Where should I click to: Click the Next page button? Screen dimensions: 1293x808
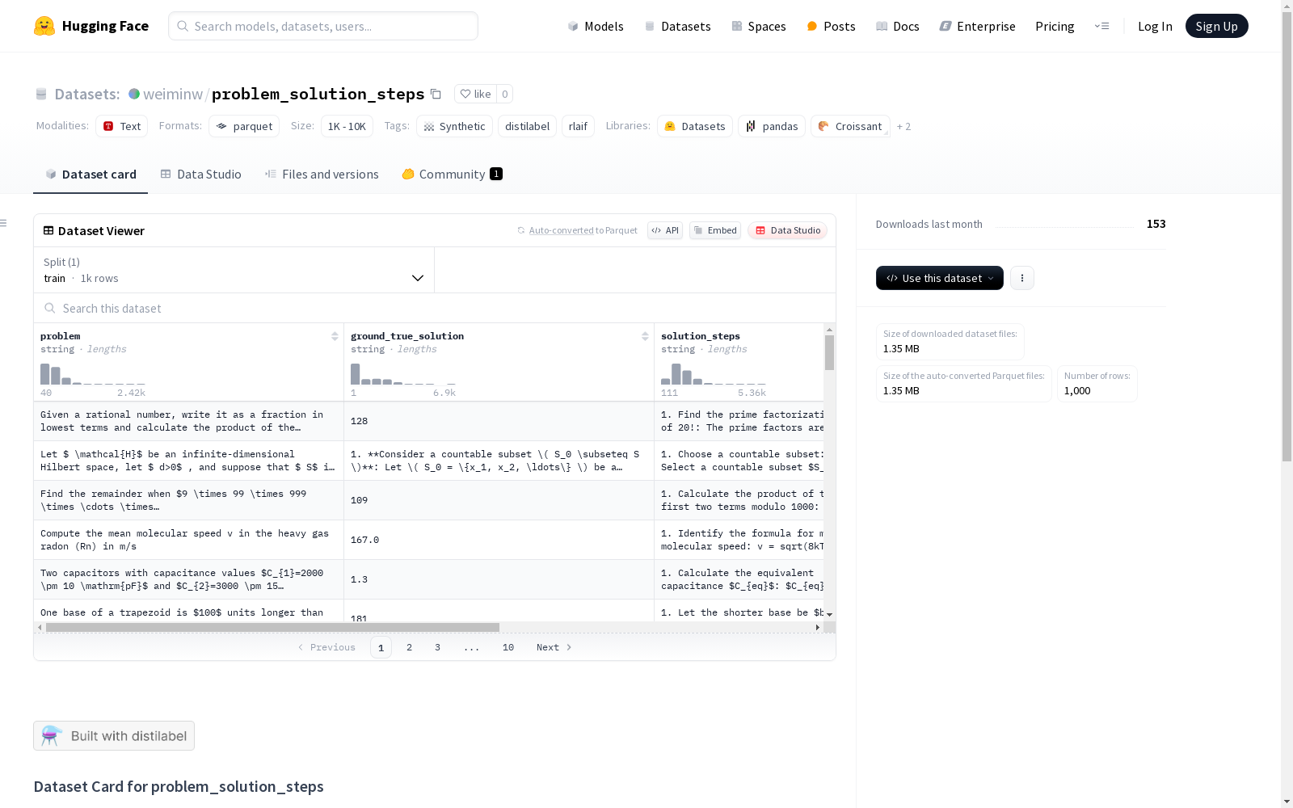[554, 647]
